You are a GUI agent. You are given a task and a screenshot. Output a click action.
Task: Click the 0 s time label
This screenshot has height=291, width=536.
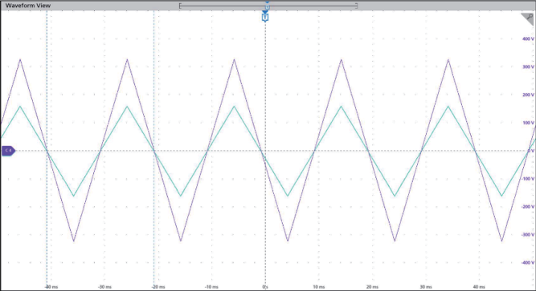click(x=265, y=287)
